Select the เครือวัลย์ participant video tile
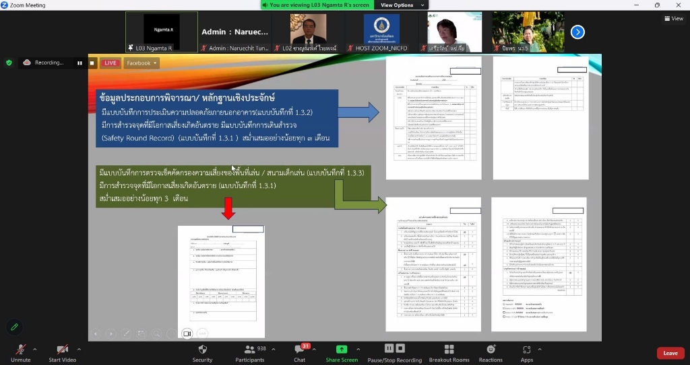This screenshot has height=365, width=690. click(x=455, y=32)
